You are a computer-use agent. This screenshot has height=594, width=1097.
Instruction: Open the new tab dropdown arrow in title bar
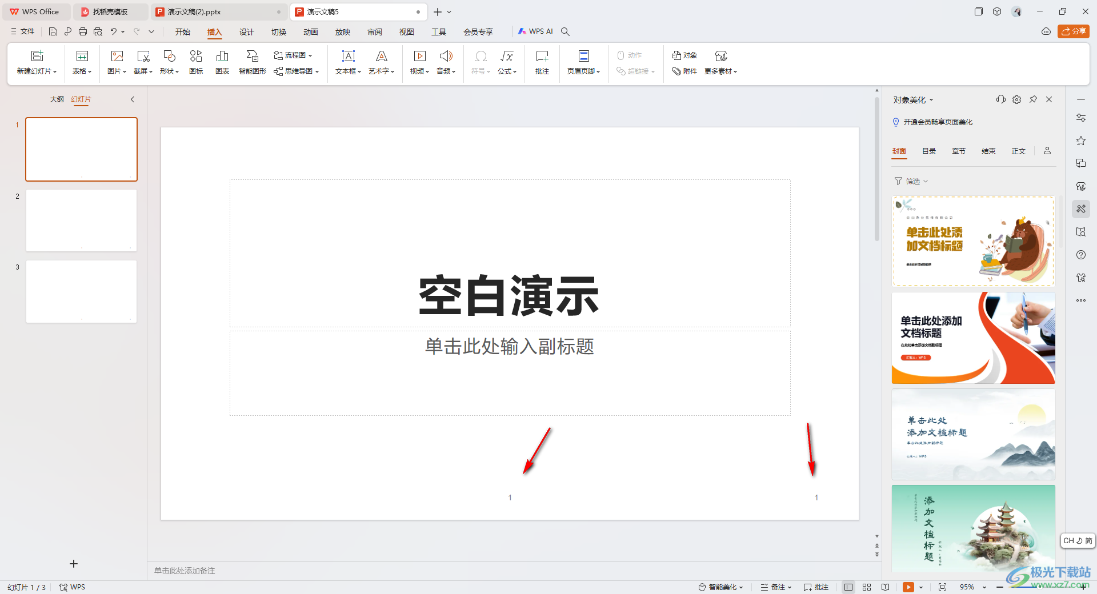coord(449,12)
